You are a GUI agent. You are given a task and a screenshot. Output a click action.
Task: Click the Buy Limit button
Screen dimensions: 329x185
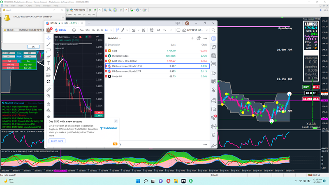coord(28,68)
